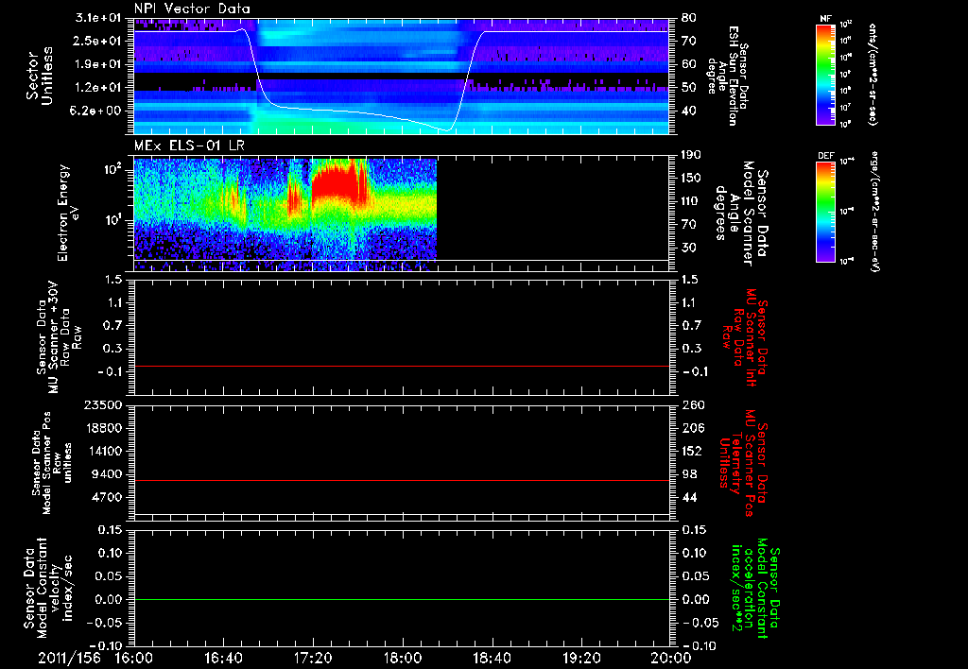
Task: Click the "50" sun elevation tick label
Action: 689,88
